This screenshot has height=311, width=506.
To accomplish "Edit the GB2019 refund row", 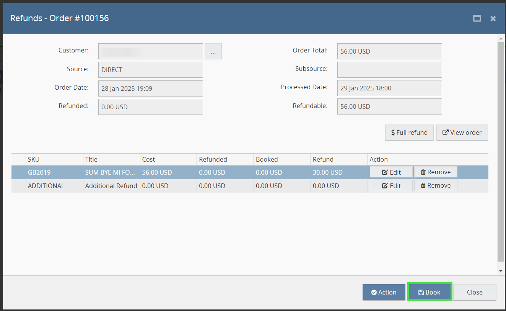I will 391,172.
